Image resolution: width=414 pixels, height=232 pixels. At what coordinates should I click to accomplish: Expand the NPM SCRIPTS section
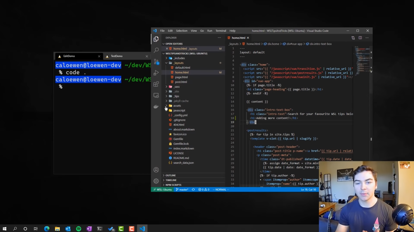coord(173,185)
